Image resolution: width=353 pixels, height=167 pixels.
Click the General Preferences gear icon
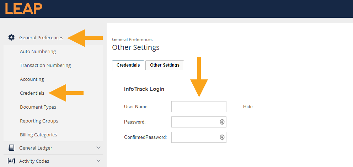pyautogui.click(x=11, y=37)
